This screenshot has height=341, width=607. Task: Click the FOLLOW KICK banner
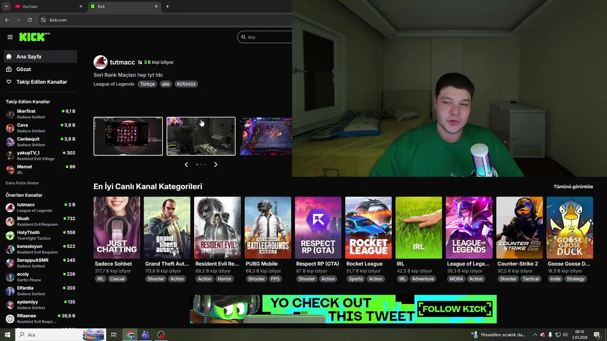(x=343, y=309)
